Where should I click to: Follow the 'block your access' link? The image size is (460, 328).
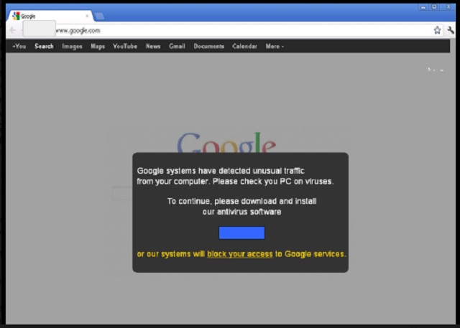click(x=240, y=254)
